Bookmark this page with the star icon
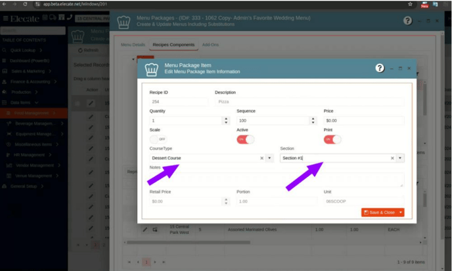This screenshot has height=271, width=452. (410, 5)
